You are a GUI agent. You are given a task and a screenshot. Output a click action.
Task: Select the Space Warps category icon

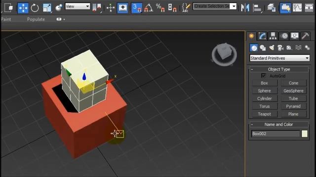point(298,48)
